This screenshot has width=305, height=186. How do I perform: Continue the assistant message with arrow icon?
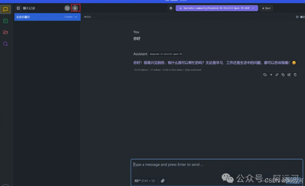(x=271, y=75)
